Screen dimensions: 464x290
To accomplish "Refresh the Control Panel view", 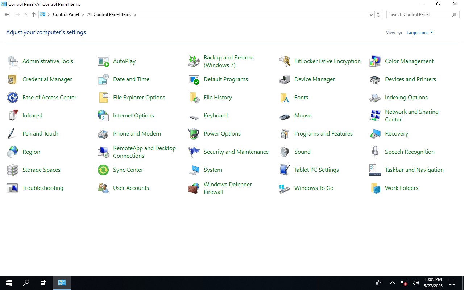I will click(x=378, y=15).
